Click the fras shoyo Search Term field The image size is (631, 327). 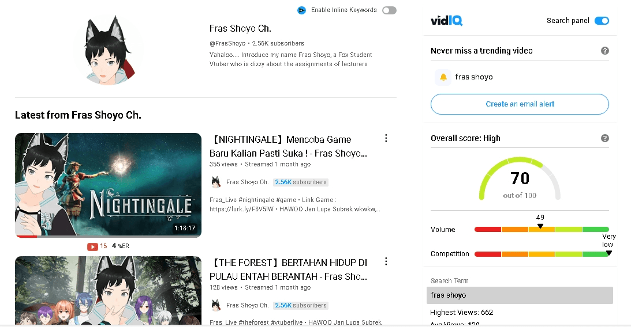[520, 295]
